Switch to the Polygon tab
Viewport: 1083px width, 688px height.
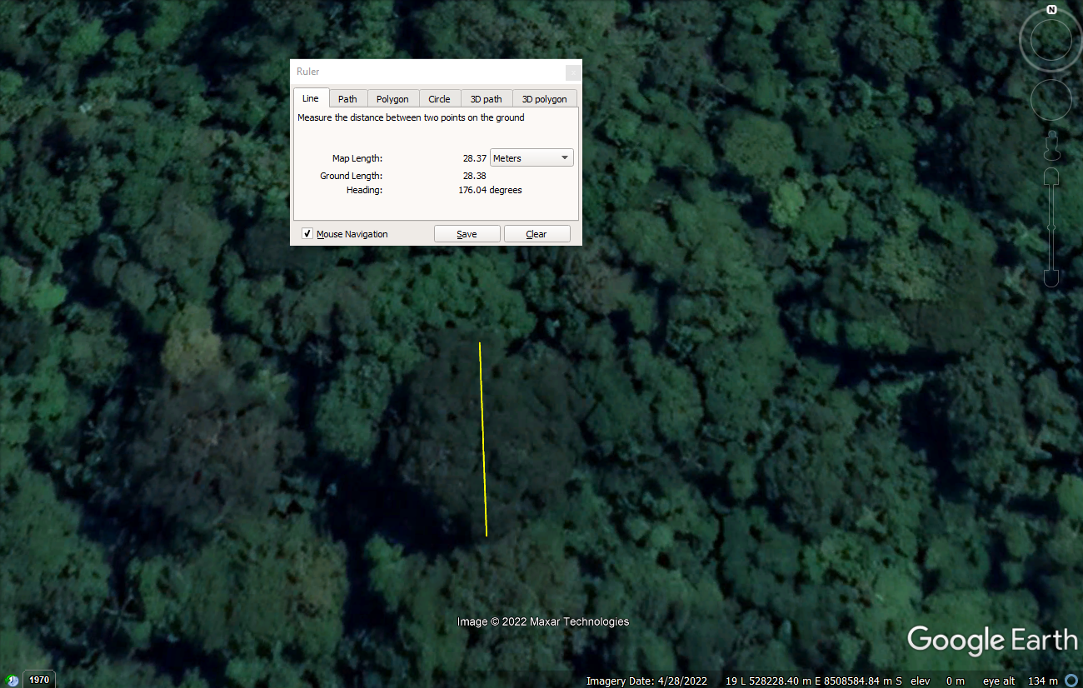point(392,99)
